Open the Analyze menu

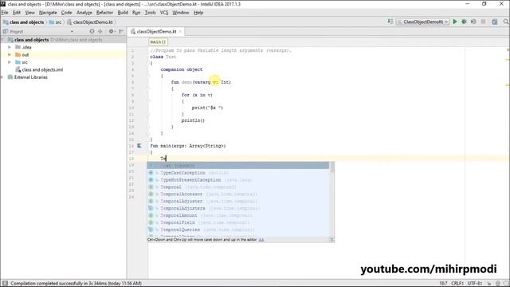[84, 13]
